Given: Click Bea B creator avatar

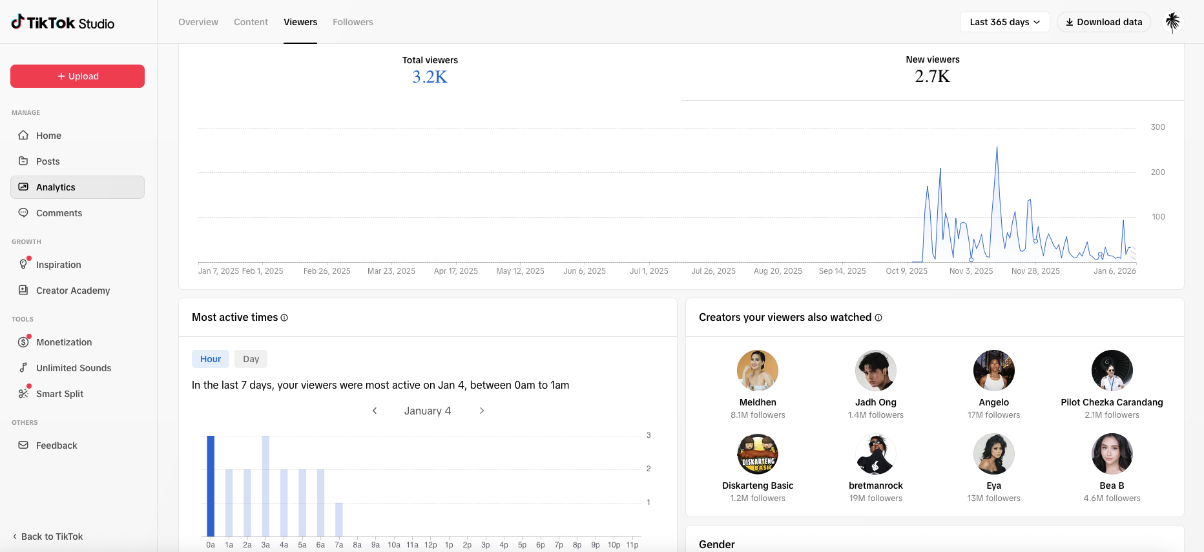Looking at the screenshot, I should coord(1112,454).
